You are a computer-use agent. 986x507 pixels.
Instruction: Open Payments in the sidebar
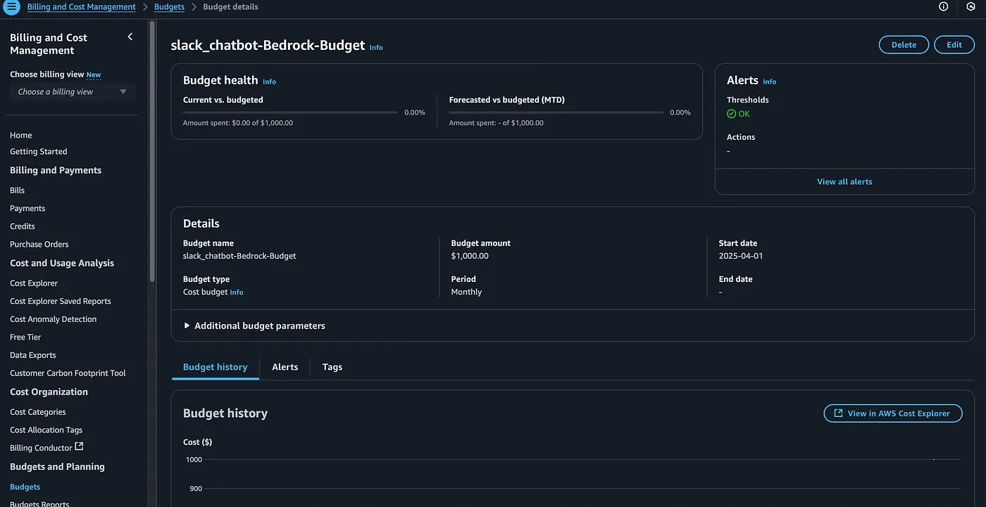(27, 208)
